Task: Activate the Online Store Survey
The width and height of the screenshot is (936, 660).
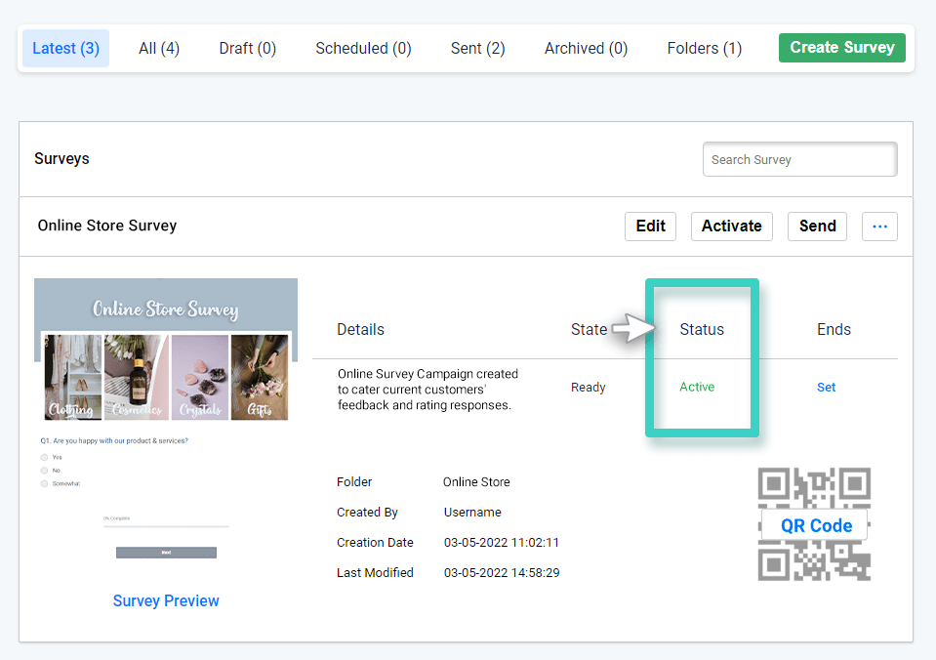Action: [731, 226]
